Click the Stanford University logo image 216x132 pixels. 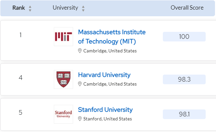[x=63, y=114]
